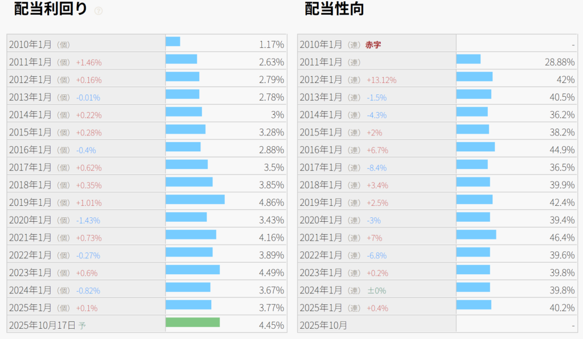The height and width of the screenshot is (339, 583).
Task: Click the +1.46% change for 2011年1月 yield
Action: click(88, 63)
